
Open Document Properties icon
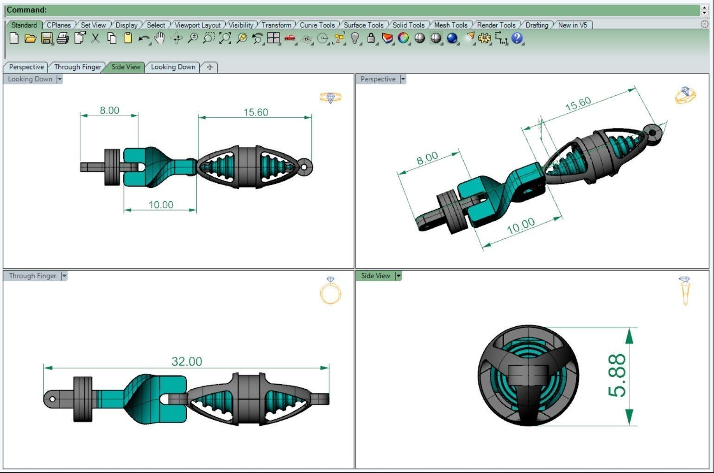pyautogui.click(x=80, y=38)
